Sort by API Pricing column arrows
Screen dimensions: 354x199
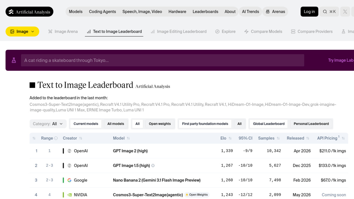pyautogui.click(x=342, y=138)
